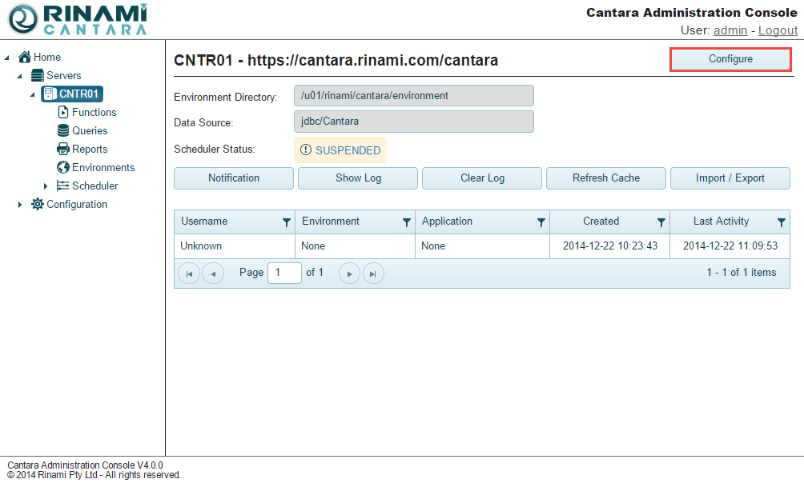The height and width of the screenshot is (495, 804).
Task: Click the Last Activity filter icon
Action: (x=782, y=222)
